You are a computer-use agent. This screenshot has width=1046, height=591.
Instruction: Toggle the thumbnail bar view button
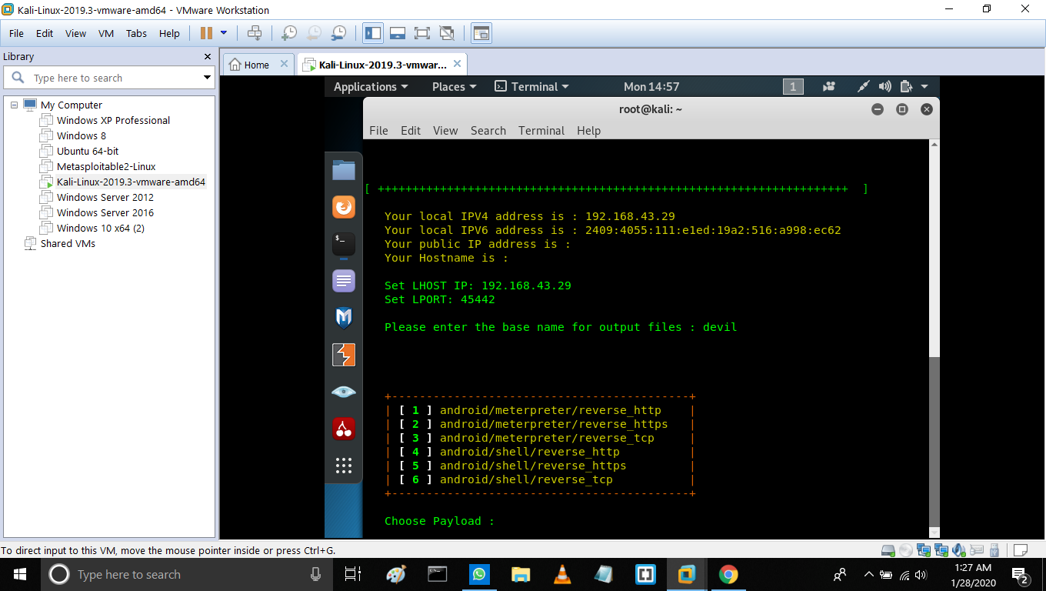398,33
